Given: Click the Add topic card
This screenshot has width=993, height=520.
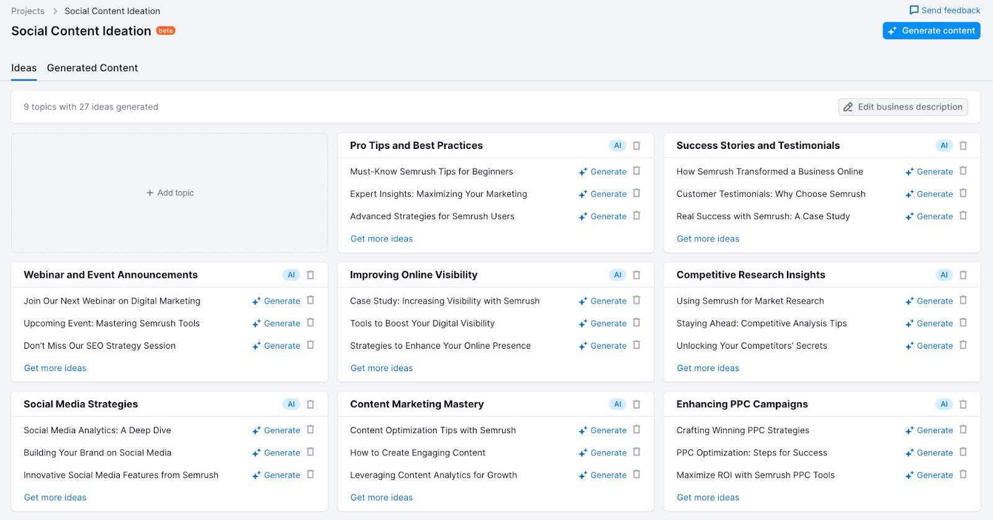Looking at the screenshot, I should (169, 193).
